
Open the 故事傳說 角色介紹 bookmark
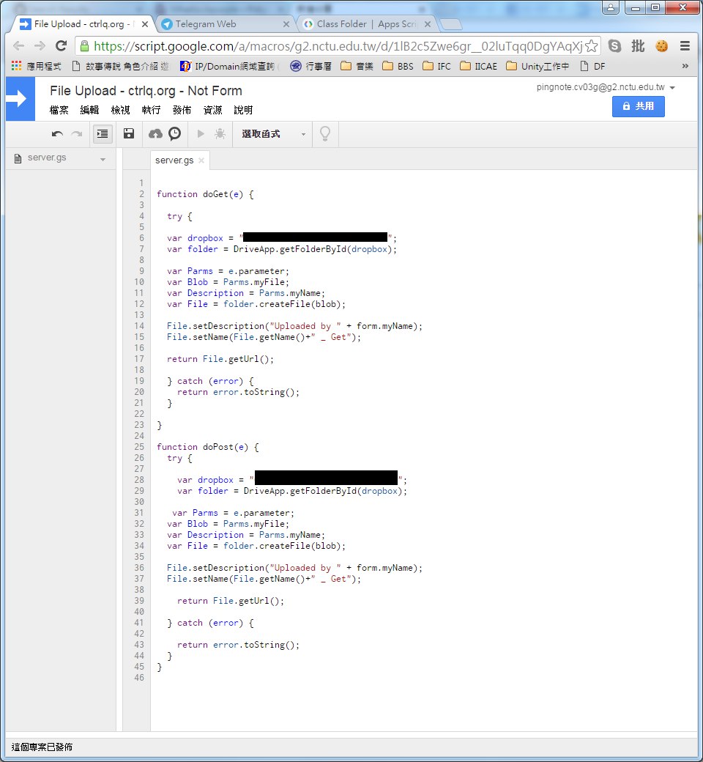(120, 66)
